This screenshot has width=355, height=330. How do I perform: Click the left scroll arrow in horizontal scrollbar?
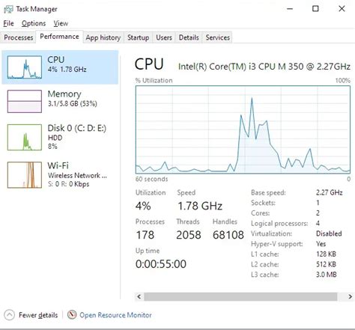click(139, 296)
